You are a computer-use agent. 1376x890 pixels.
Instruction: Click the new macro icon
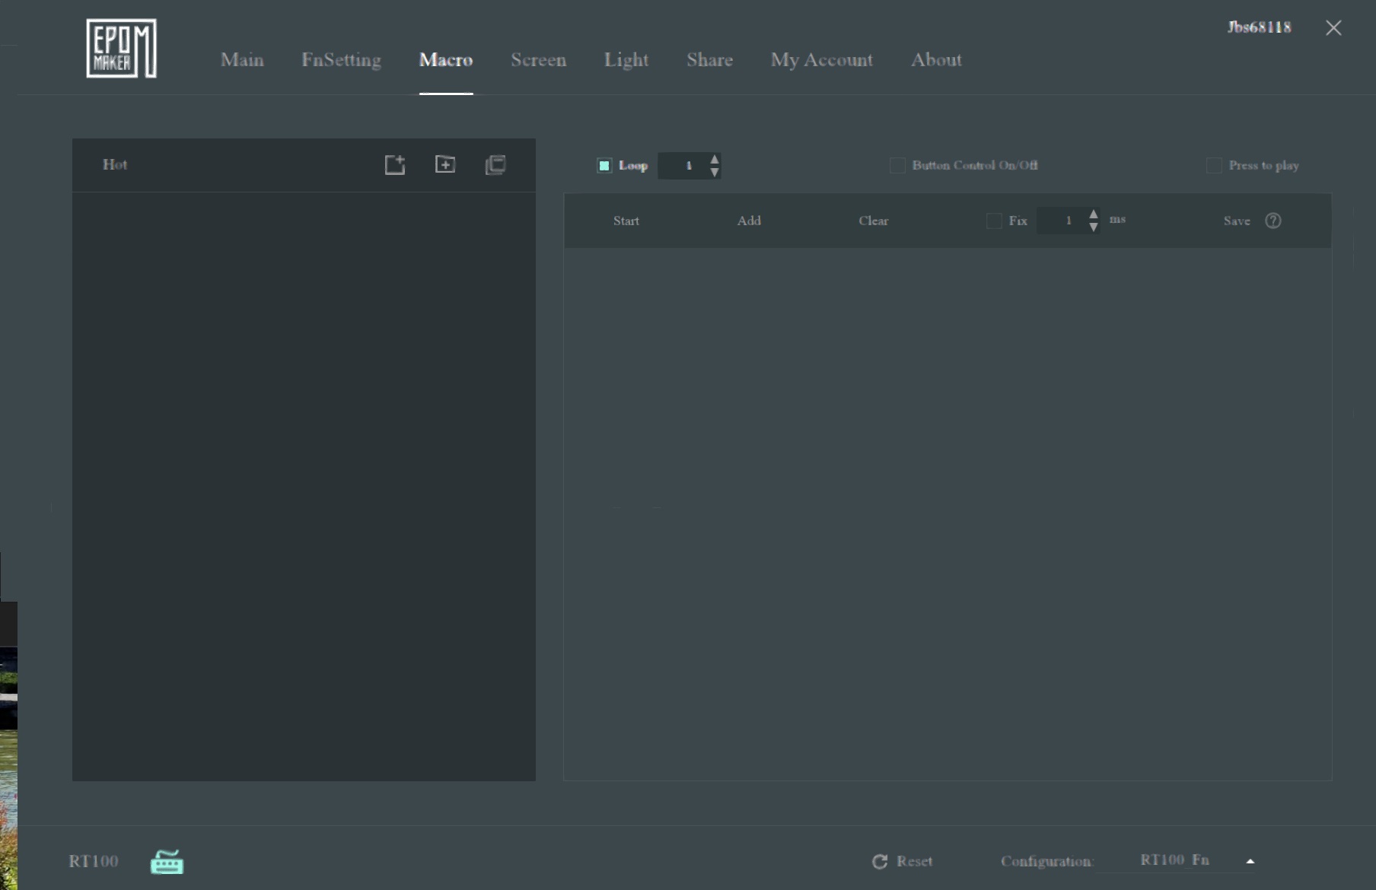[394, 165]
